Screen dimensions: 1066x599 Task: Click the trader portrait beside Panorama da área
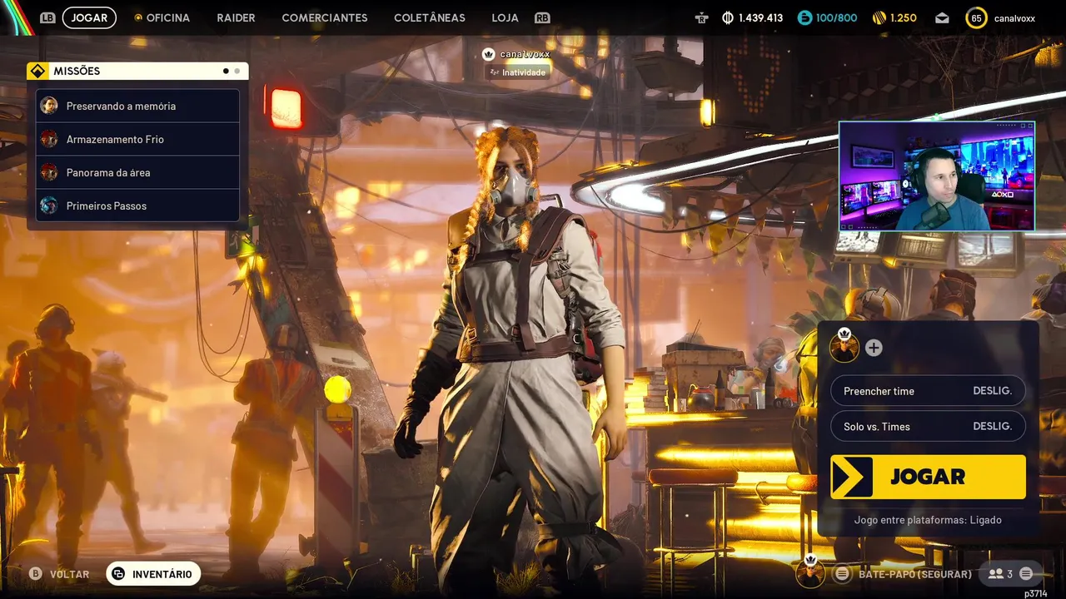(x=49, y=172)
